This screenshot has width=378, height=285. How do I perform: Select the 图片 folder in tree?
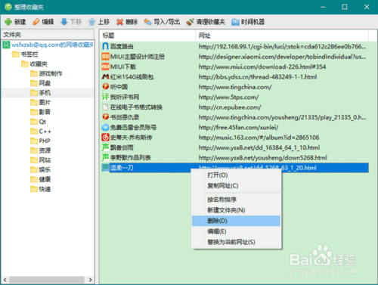pyautogui.click(x=45, y=102)
